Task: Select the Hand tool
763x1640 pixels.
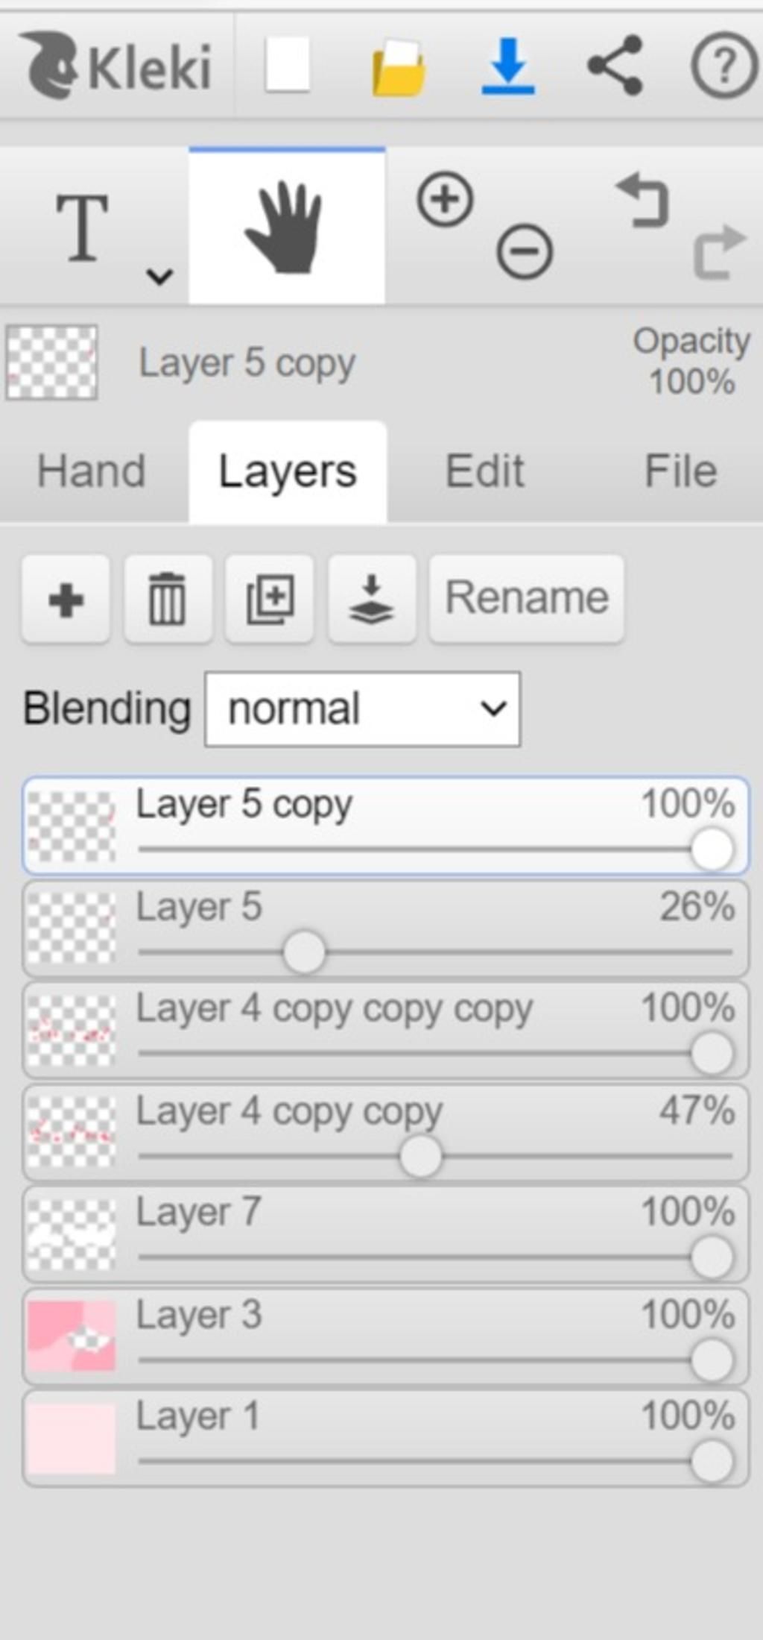Action: click(287, 227)
